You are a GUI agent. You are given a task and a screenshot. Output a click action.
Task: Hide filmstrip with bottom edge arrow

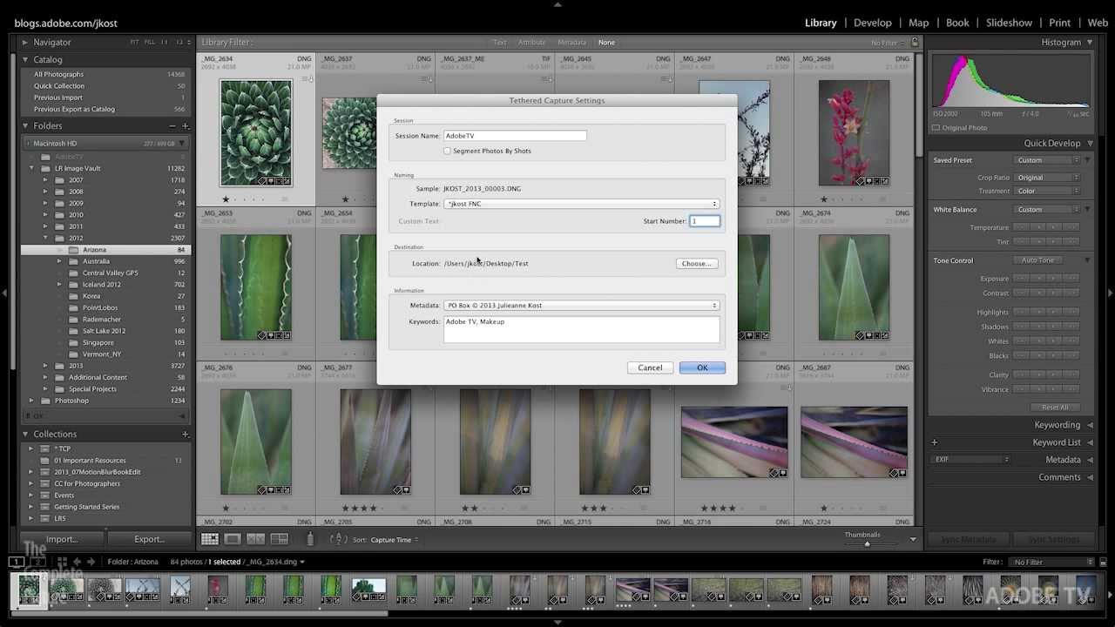coord(557,622)
